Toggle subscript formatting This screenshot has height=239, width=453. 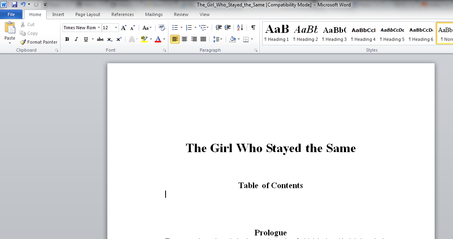click(x=110, y=39)
